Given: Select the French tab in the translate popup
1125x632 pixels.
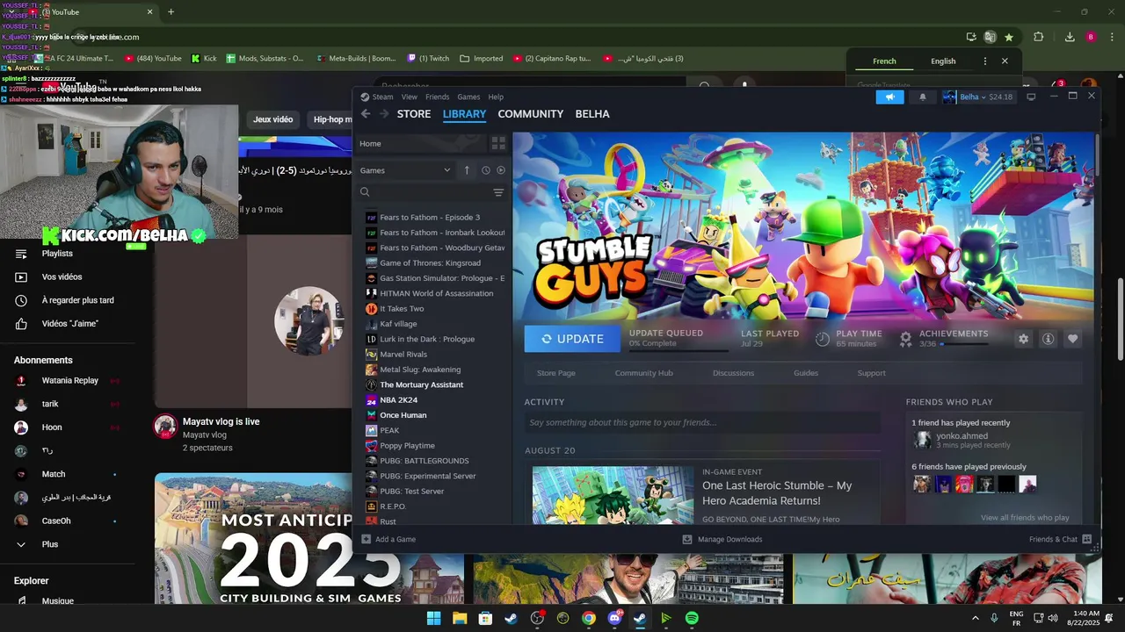Looking at the screenshot, I should [x=884, y=61].
